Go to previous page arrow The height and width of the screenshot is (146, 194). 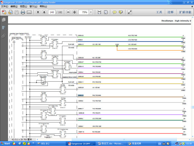[x=38, y=12]
